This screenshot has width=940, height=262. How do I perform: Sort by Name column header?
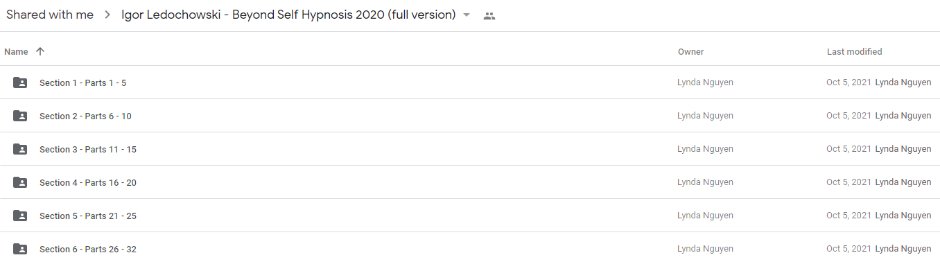pos(16,51)
